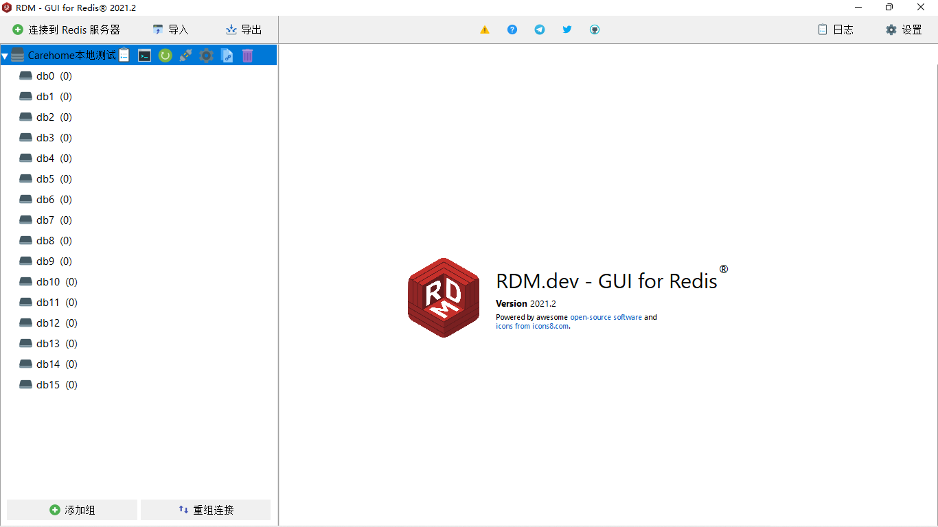
Task: Open server info for Carehome connection
Action: [x=124, y=56]
